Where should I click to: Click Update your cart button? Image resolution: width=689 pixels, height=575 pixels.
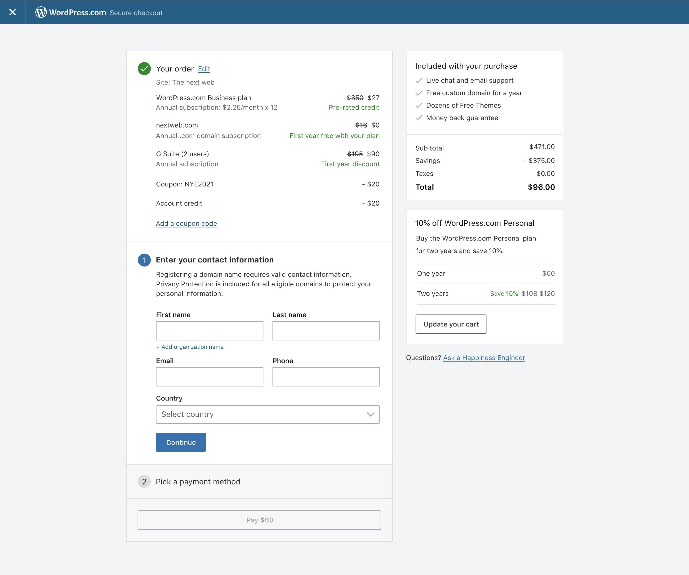tap(451, 325)
